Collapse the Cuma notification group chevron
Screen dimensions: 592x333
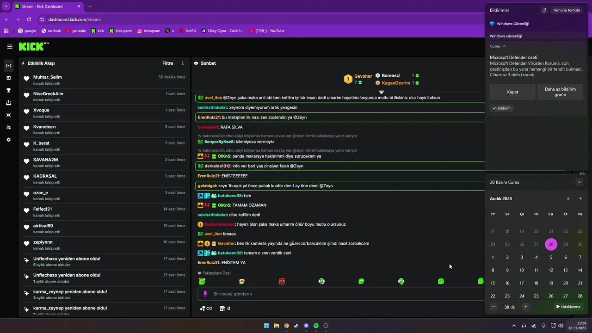pos(504,46)
